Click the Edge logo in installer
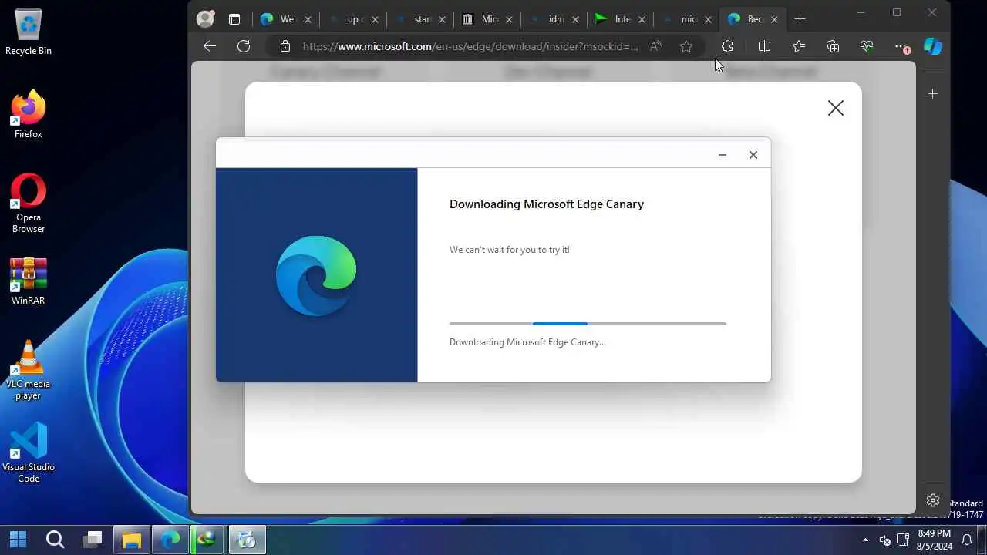 (x=316, y=275)
